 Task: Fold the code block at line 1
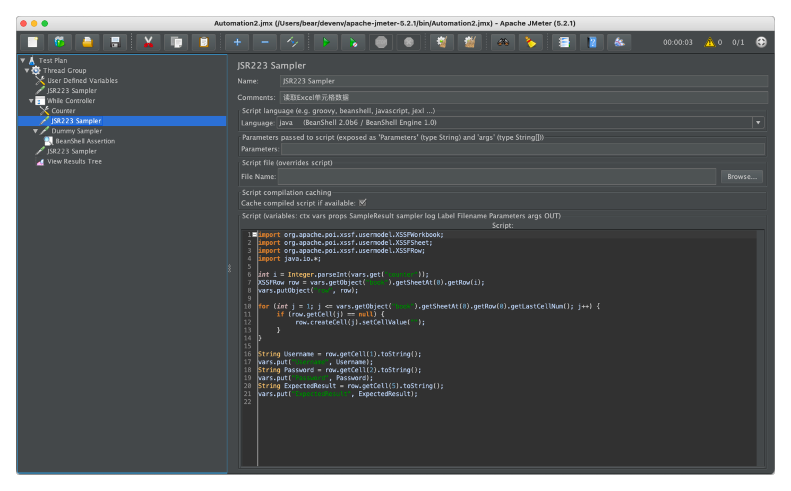point(255,234)
